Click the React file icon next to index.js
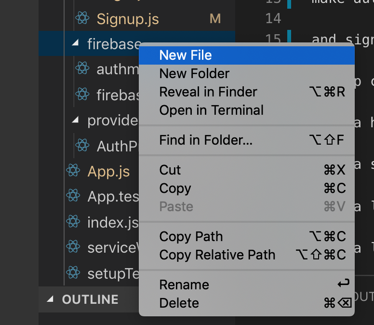Viewport: 374px width, 325px height. 73,222
